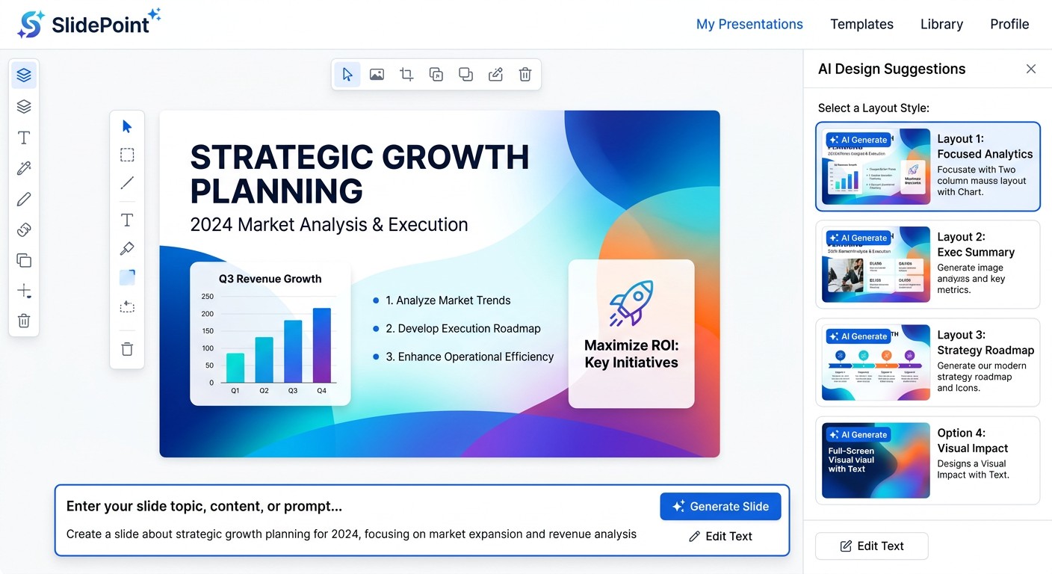Click the bullet 3. Enhance Operational Efficiency
Screen dimensions: 1052x574
click(469, 357)
